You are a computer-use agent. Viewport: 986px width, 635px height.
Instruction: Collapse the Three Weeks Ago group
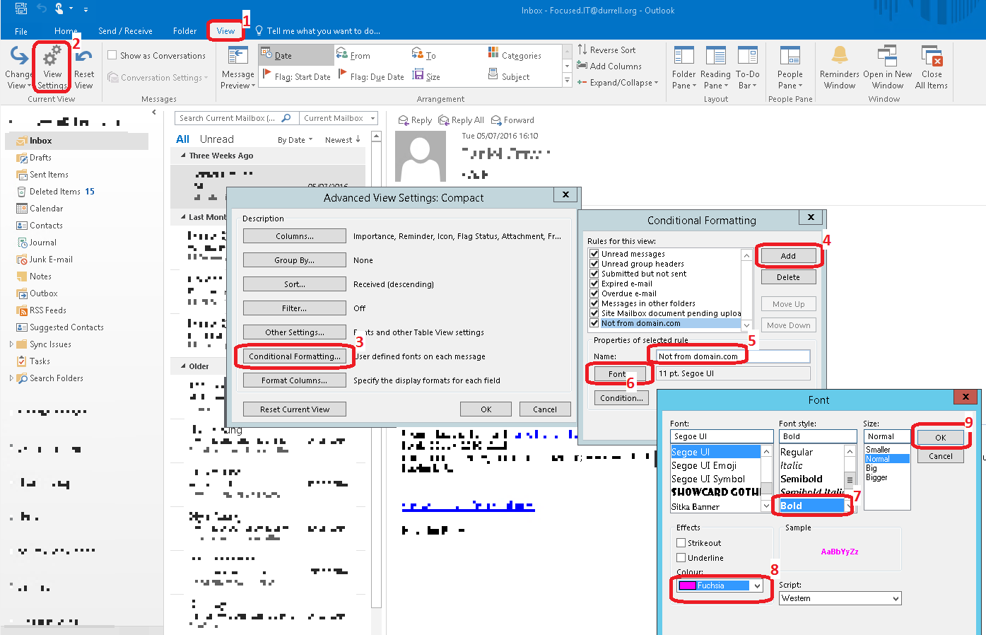184,156
